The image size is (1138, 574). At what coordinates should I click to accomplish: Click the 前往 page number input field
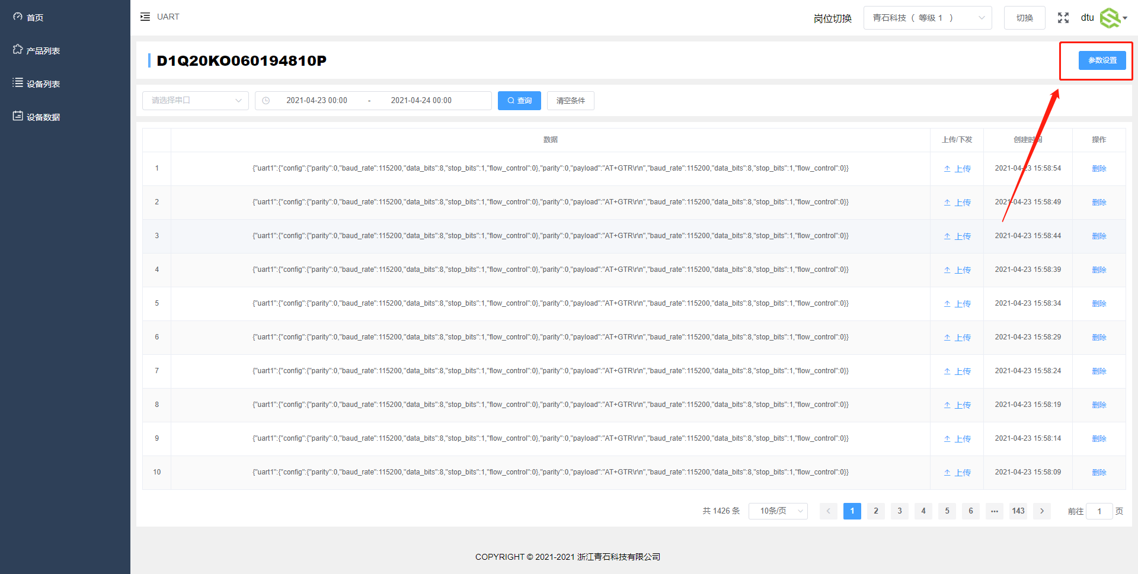click(x=1098, y=511)
